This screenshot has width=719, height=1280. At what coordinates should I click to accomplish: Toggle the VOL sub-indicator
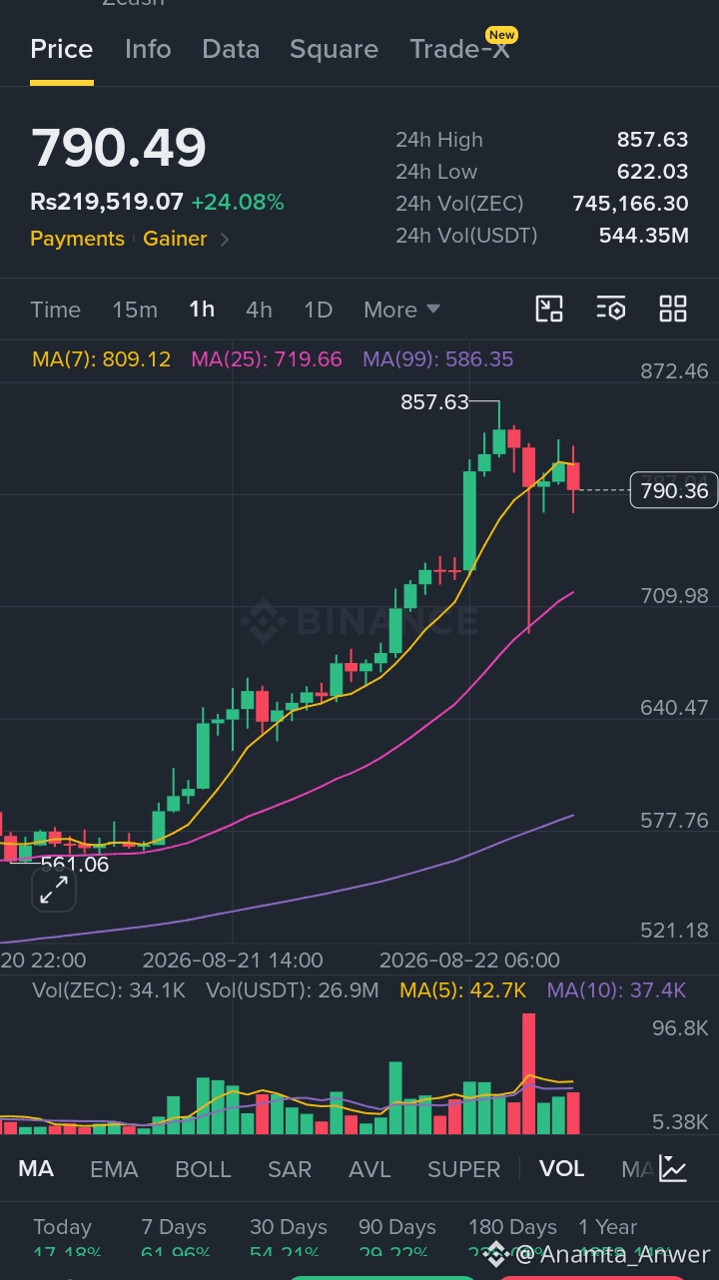(562, 1168)
